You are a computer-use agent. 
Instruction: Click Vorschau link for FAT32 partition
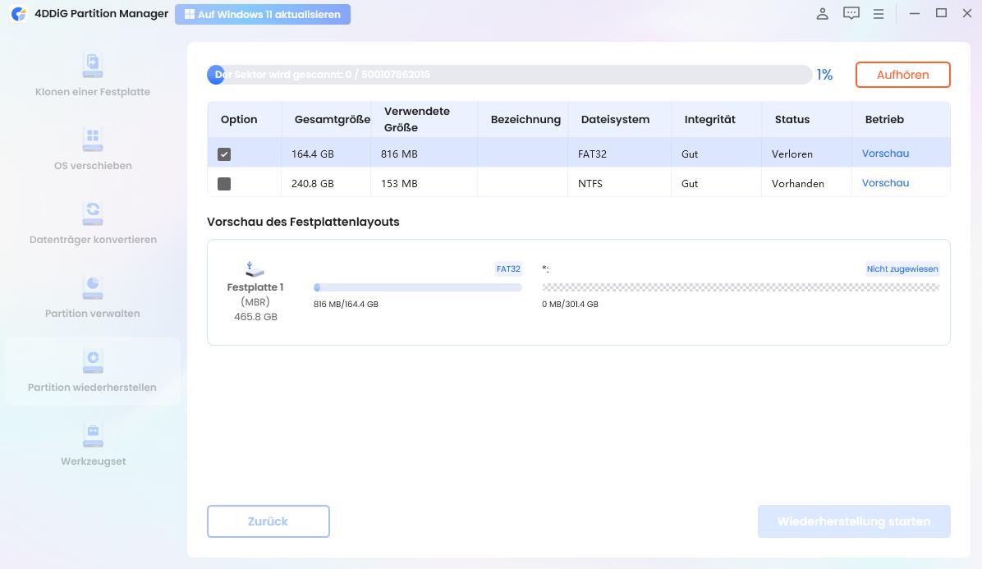click(885, 154)
